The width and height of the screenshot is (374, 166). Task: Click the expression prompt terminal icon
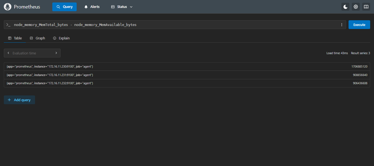(8, 25)
